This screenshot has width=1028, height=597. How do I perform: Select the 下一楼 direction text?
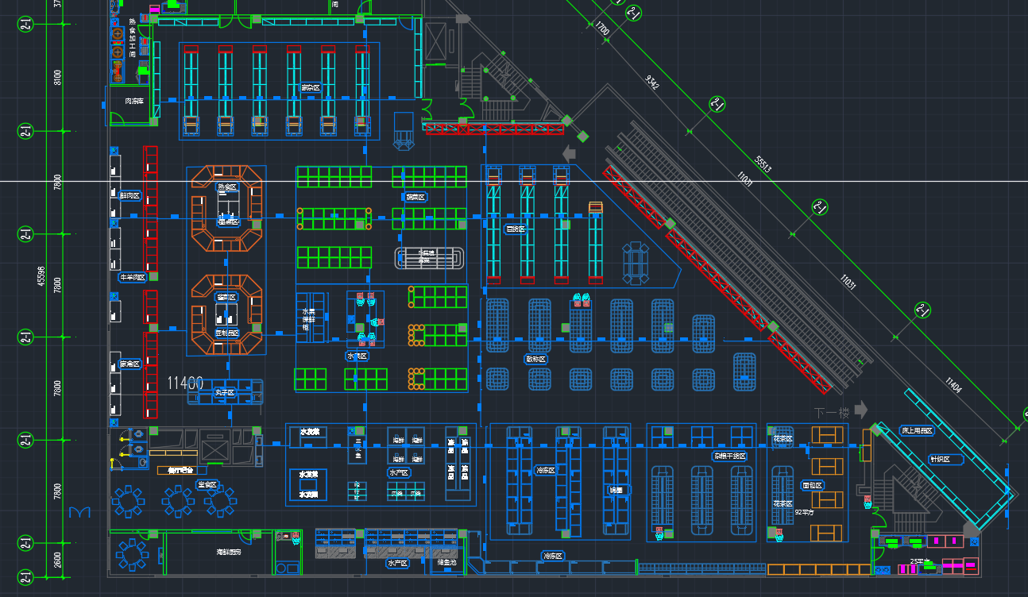click(x=832, y=412)
